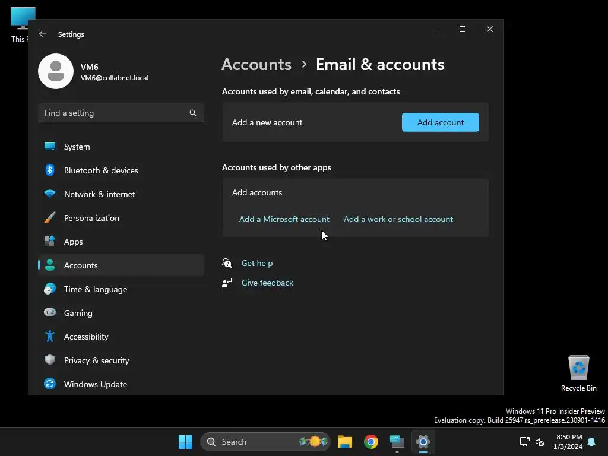Screen dimensions: 608x456
Task: Click the taskbar Search box
Action: [265, 442]
